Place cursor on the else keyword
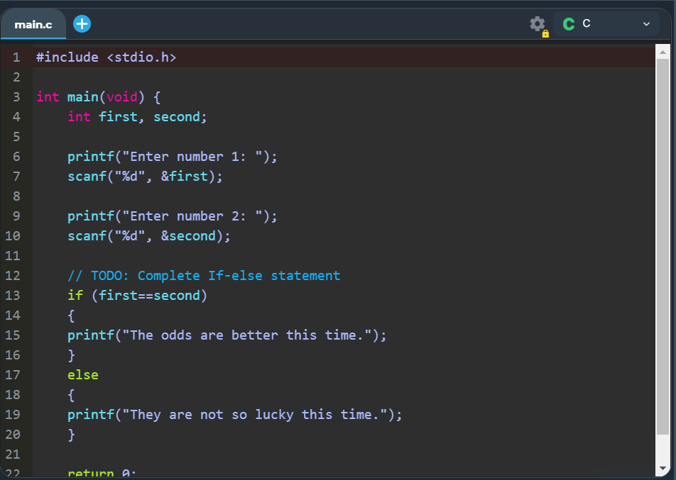The image size is (676, 480). click(x=83, y=375)
